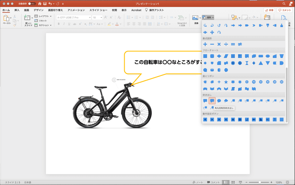Open the font color dropdown arrow
Image resolution: width=295 pixels, height=185 pixels.
click(121, 24)
